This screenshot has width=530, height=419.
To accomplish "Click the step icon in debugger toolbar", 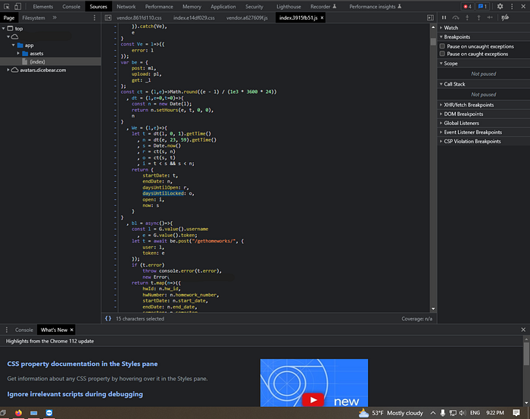I will click(490, 17).
